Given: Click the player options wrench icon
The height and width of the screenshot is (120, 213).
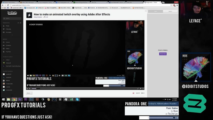Looking at the screenshot, I should click(138, 88).
